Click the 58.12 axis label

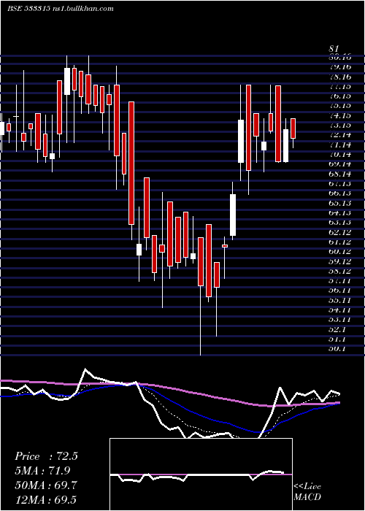click(x=339, y=271)
